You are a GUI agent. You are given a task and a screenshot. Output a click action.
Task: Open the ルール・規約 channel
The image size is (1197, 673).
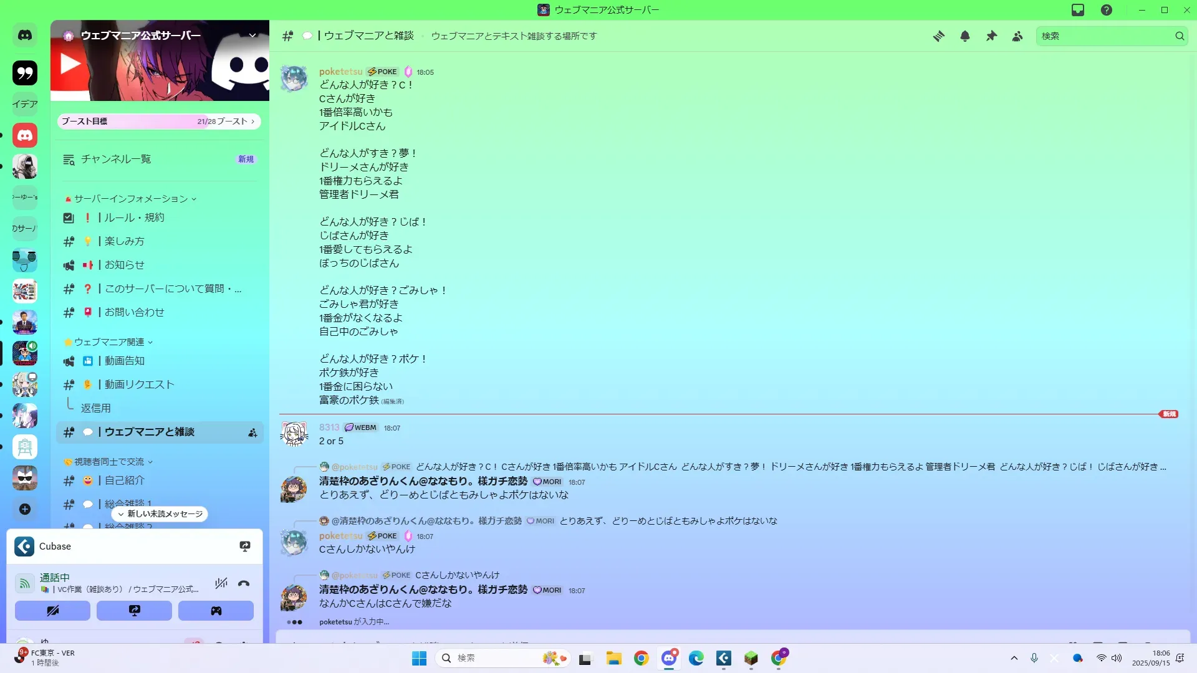134,217
